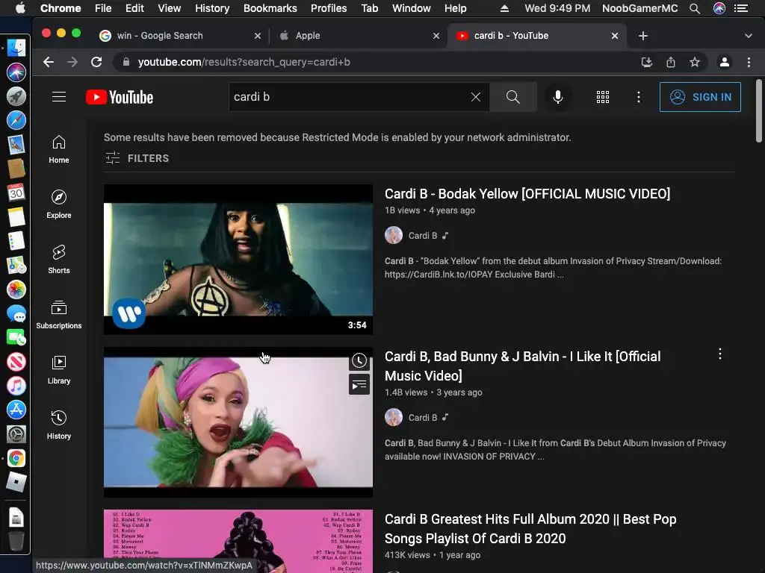Open the Profiles menu

click(329, 8)
